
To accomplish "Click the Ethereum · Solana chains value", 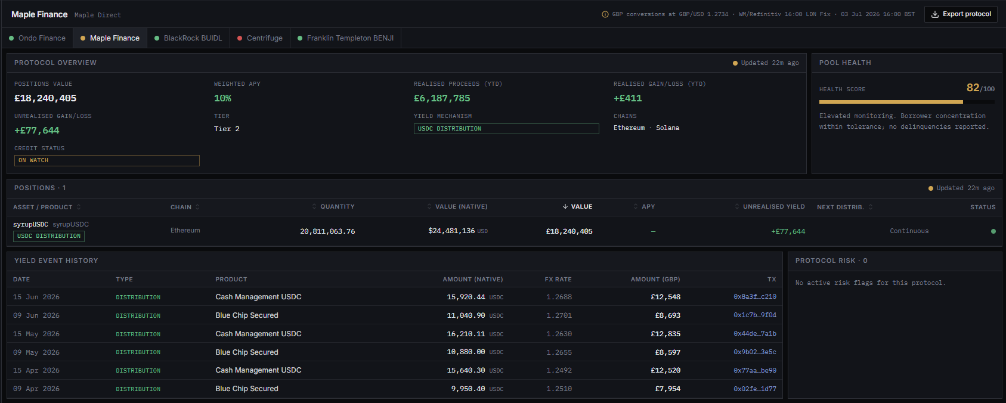I will click(x=646, y=128).
